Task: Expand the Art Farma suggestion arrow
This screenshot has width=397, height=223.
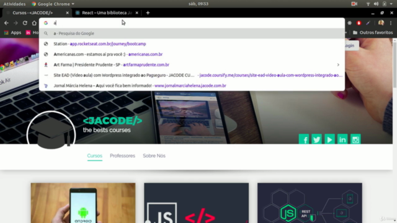Action: [338, 64]
